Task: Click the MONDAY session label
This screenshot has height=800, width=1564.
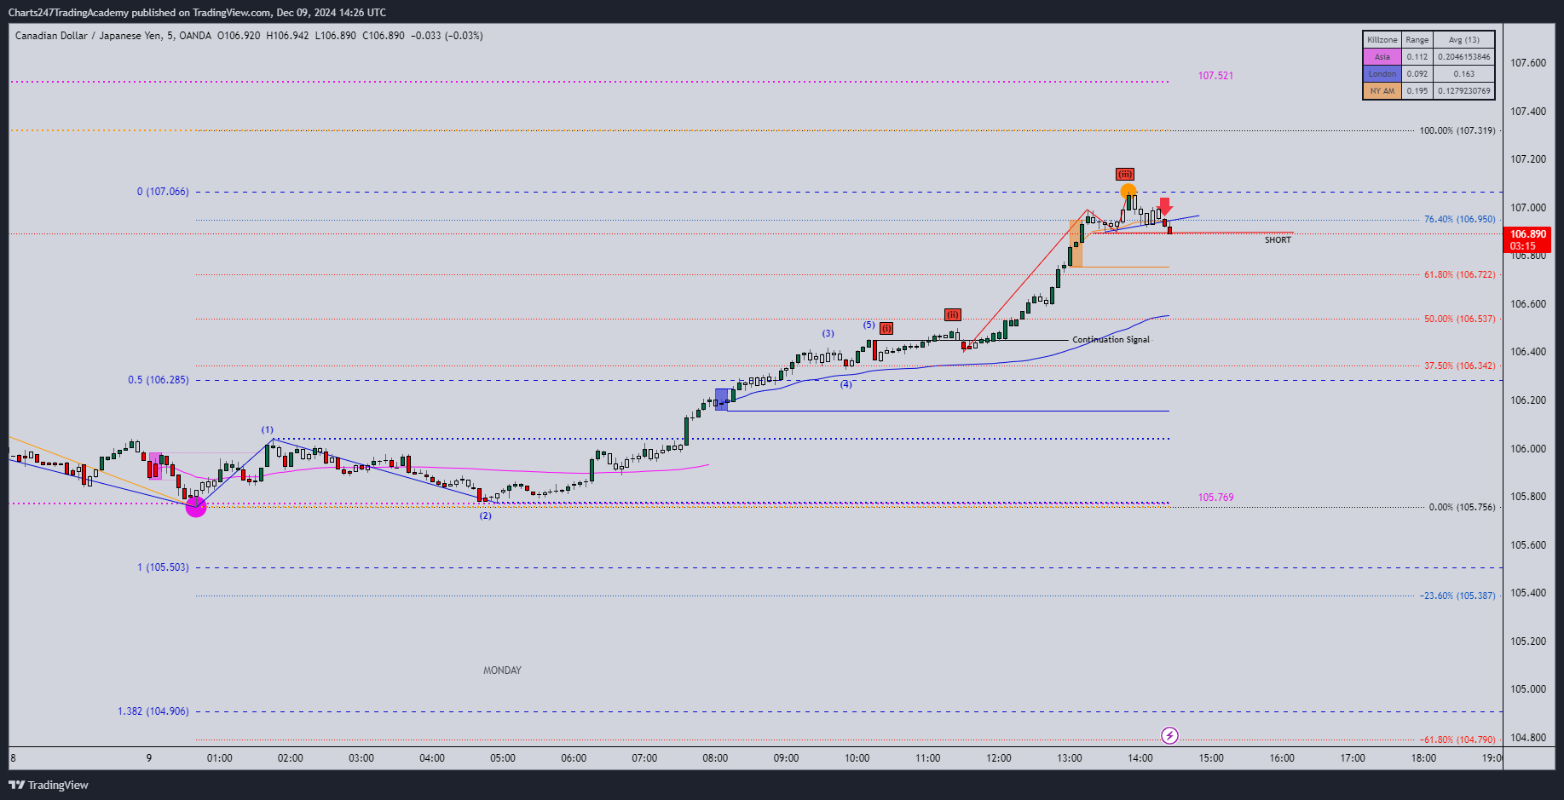Action: pos(502,671)
